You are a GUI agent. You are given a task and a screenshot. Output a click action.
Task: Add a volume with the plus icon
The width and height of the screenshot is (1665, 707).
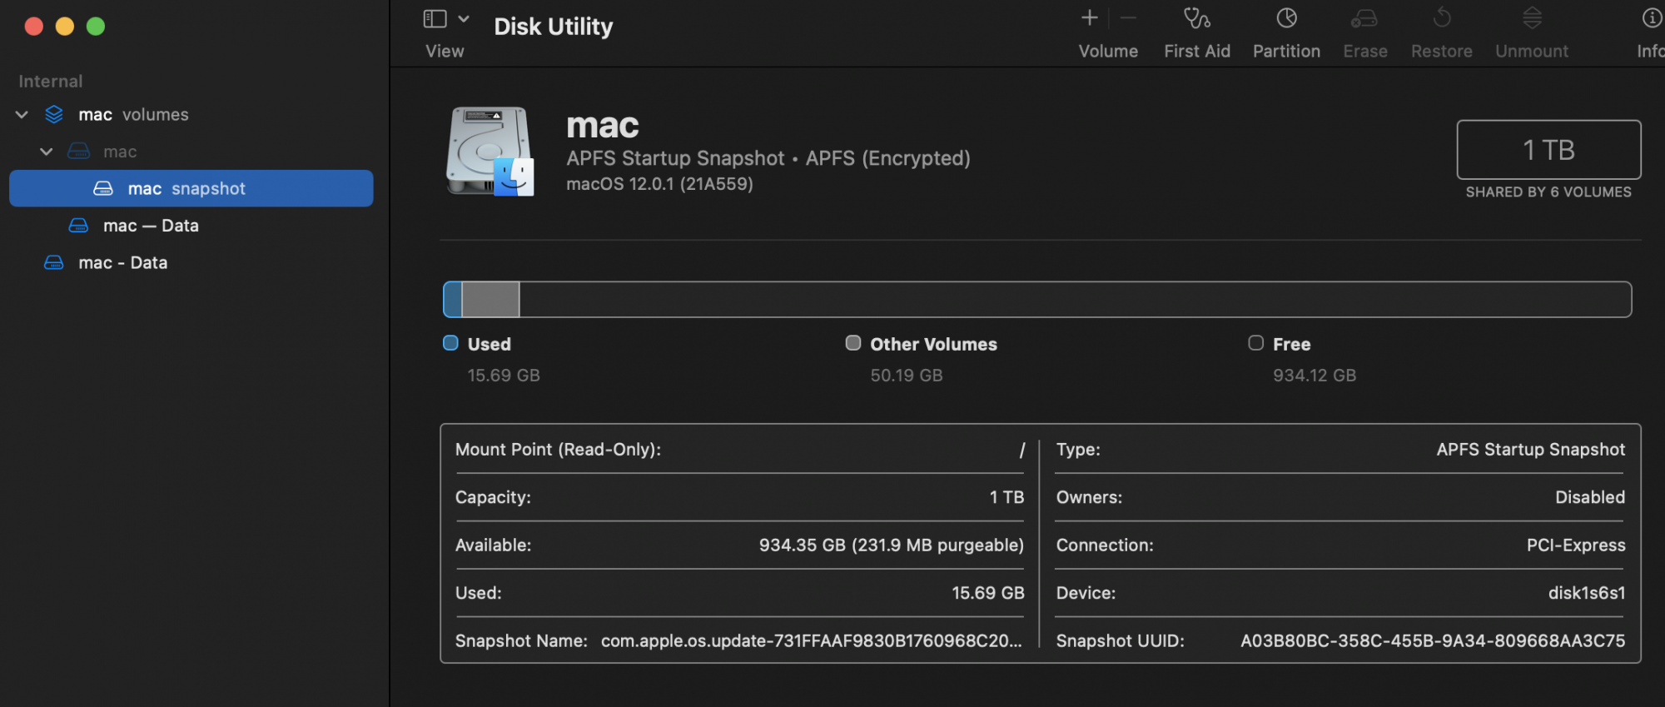click(x=1090, y=17)
